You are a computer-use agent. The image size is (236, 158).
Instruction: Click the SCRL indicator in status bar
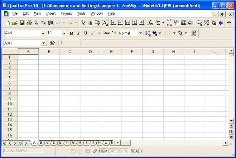click(x=123, y=151)
